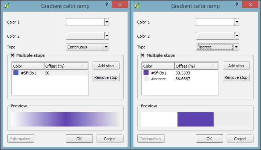
Task: Click Remove stop in Discrete ramp dialog
Action: pos(236,77)
